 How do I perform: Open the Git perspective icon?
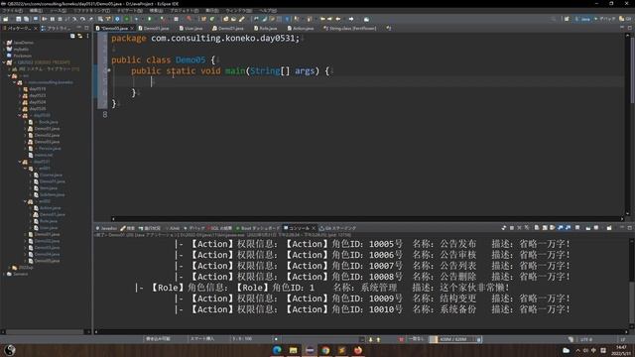tap(626, 19)
